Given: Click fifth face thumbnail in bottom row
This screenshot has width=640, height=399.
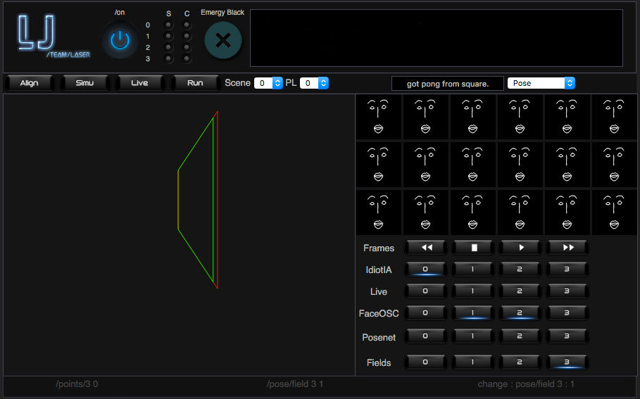Looking at the screenshot, I should (567, 212).
